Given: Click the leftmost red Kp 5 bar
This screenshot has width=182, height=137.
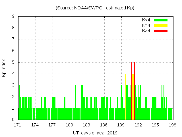Looking at the screenshot, I should point(132,91).
